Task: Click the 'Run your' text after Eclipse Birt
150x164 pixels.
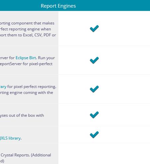Action: [x=46, y=58]
